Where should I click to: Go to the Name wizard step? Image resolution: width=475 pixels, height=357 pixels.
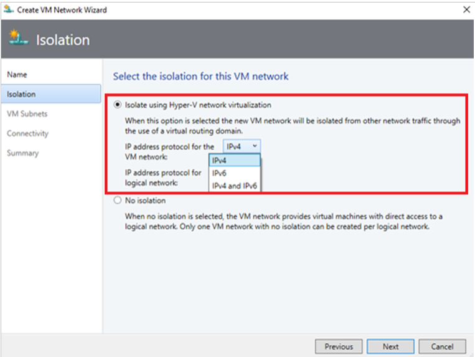(17, 74)
